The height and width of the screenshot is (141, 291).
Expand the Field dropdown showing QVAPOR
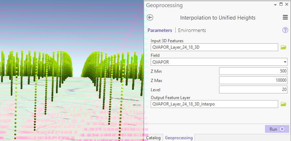point(219,62)
